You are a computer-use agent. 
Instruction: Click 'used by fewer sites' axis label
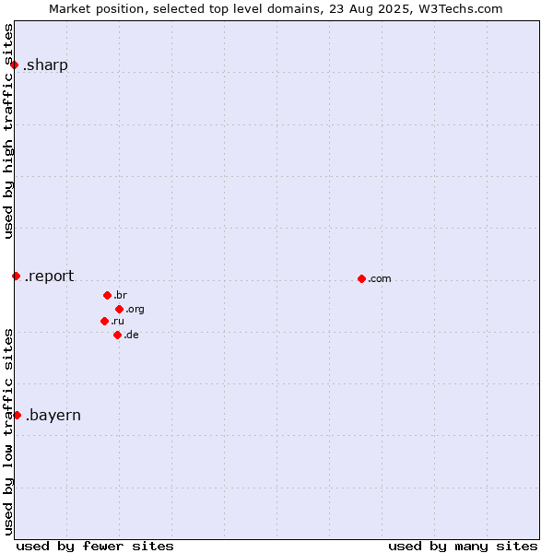(x=95, y=547)
